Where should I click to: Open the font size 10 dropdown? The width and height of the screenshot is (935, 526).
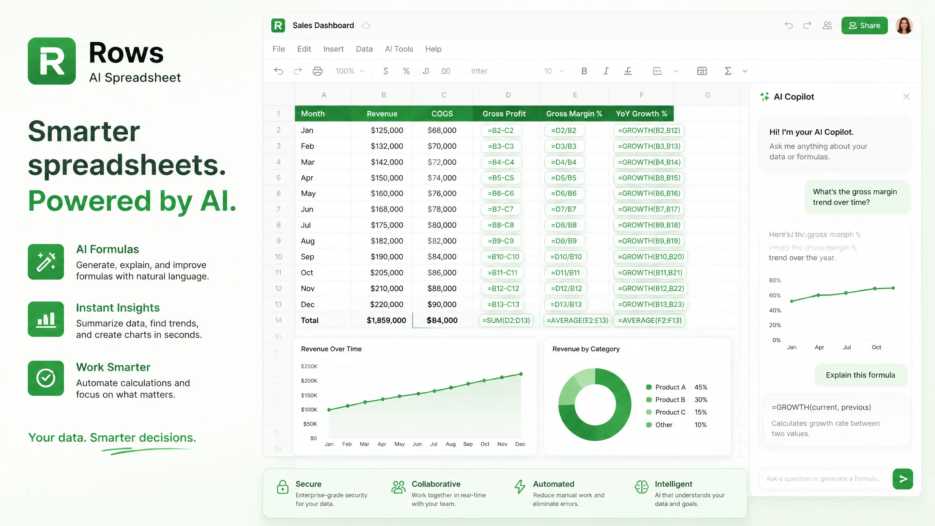click(x=554, y=71)
